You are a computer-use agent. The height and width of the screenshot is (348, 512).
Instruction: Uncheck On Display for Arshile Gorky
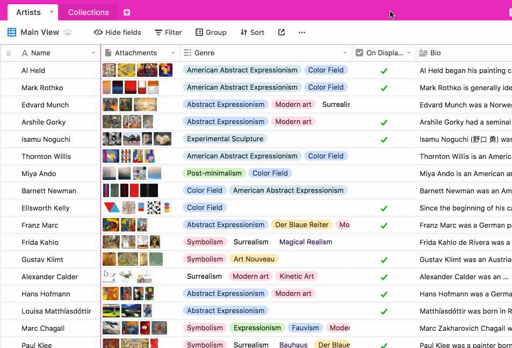click(384, 122)
